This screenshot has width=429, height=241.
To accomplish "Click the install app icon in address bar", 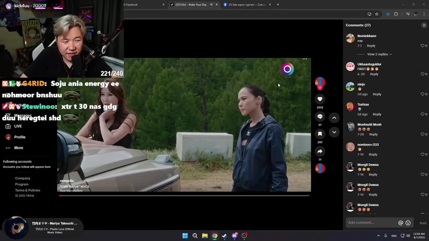I will tap(369, 14).
